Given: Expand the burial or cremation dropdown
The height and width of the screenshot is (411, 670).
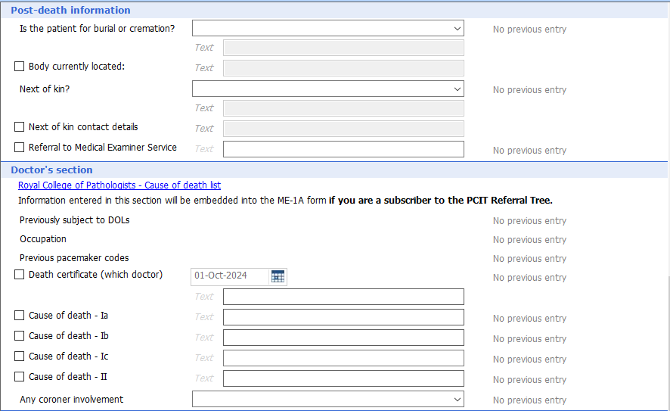Looking at the screenshot, I should [327, 29].
